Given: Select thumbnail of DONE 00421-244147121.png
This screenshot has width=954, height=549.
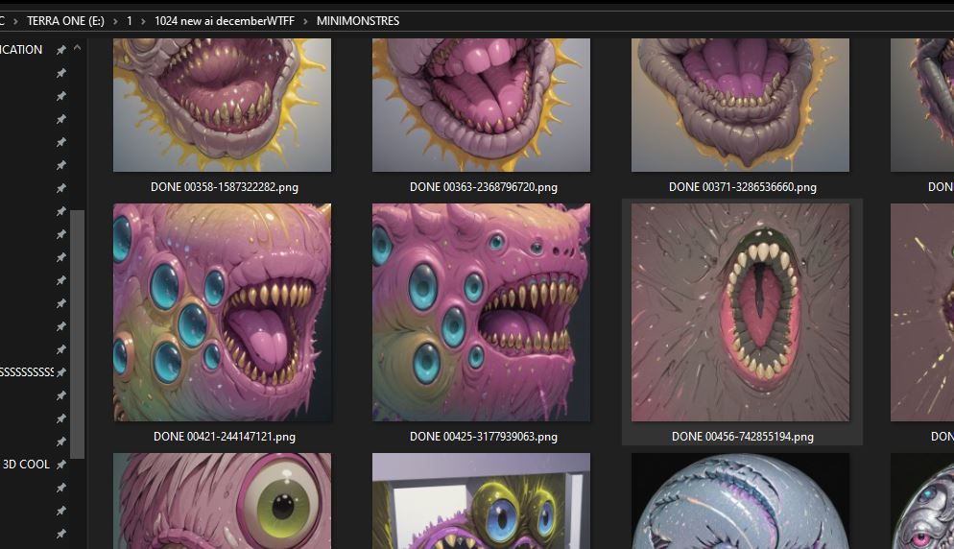Looking at the screenshot, I should [x=222, y=312].
